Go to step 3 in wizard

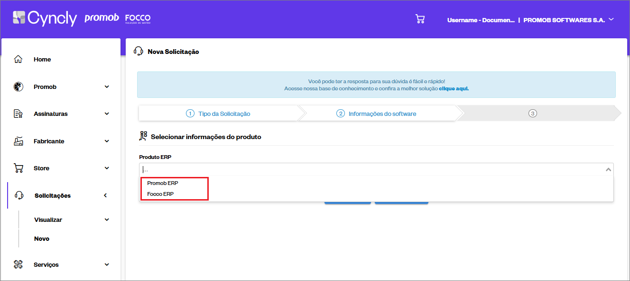click(x=533, y=114)
